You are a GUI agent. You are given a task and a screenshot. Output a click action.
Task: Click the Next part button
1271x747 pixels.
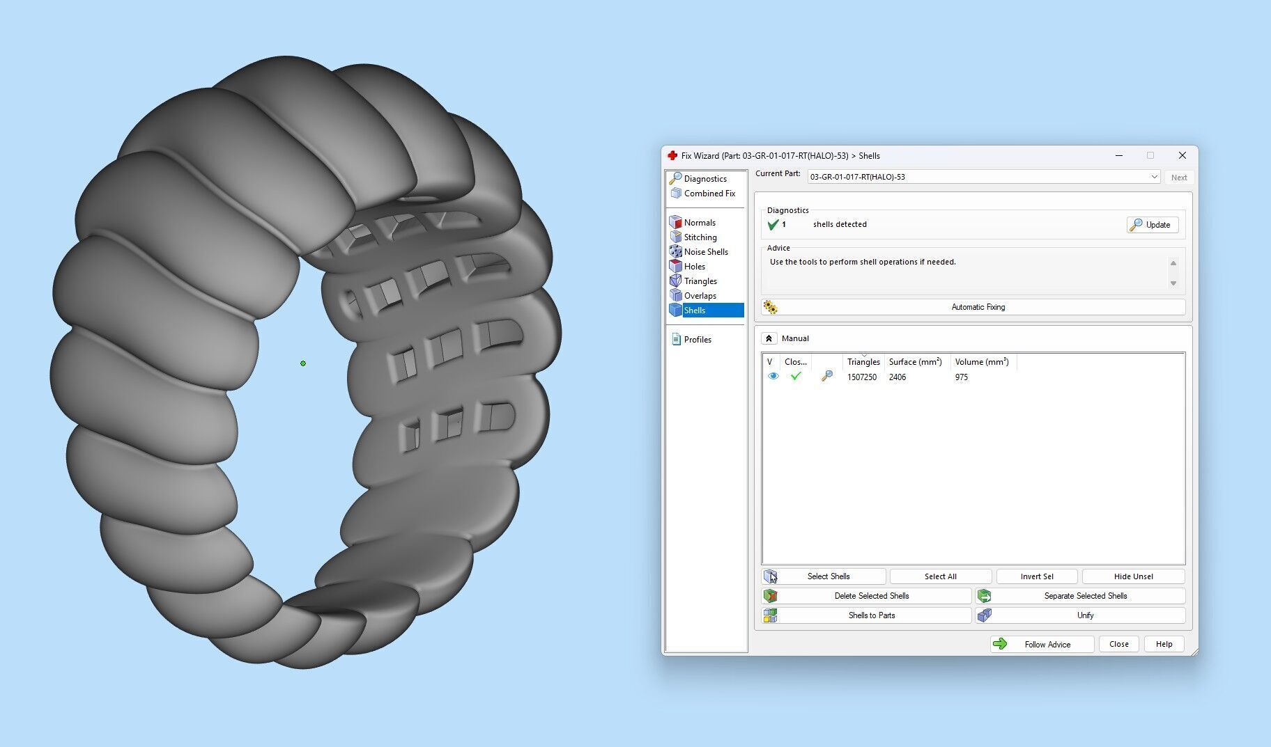1179,178
